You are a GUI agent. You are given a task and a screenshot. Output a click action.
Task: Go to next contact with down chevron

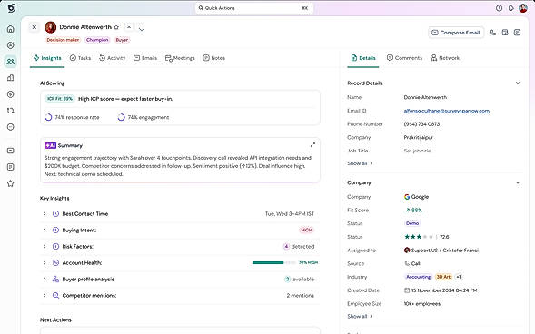[141, 29]
